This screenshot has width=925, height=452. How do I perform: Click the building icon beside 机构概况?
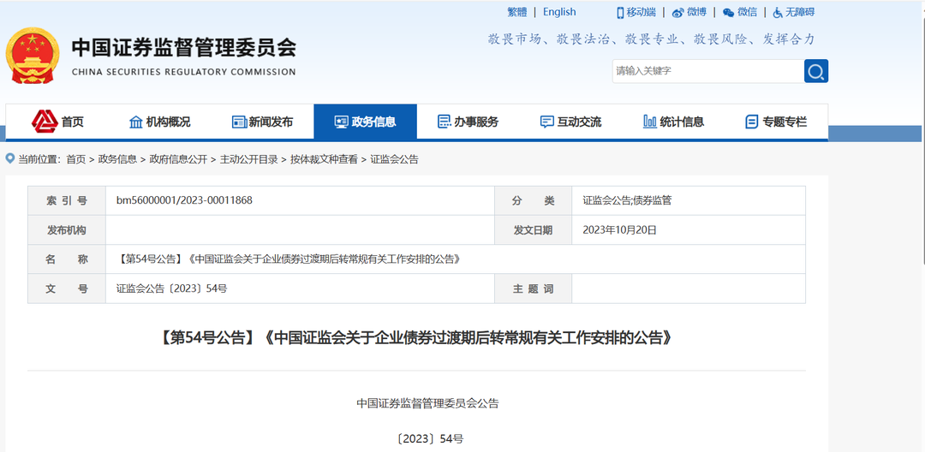click(x=135, y=122)
